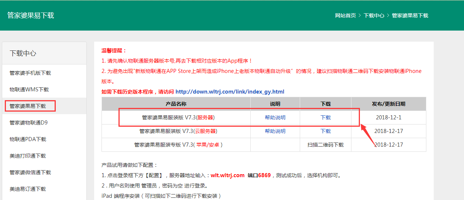
Task: Click date 2018-12-1 cell
Action: tap(388, 117)
